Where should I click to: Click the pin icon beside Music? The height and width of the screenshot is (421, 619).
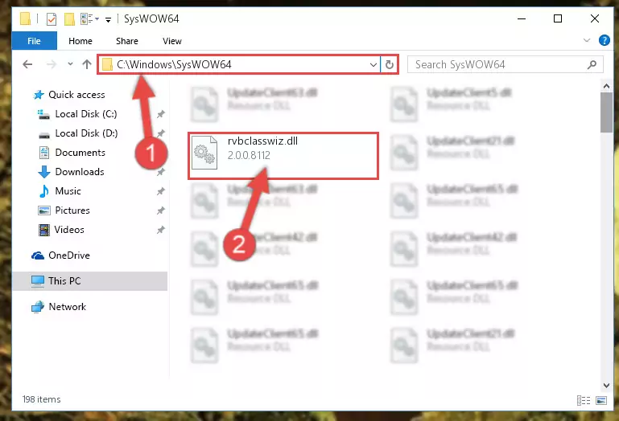tap(161, 191)
